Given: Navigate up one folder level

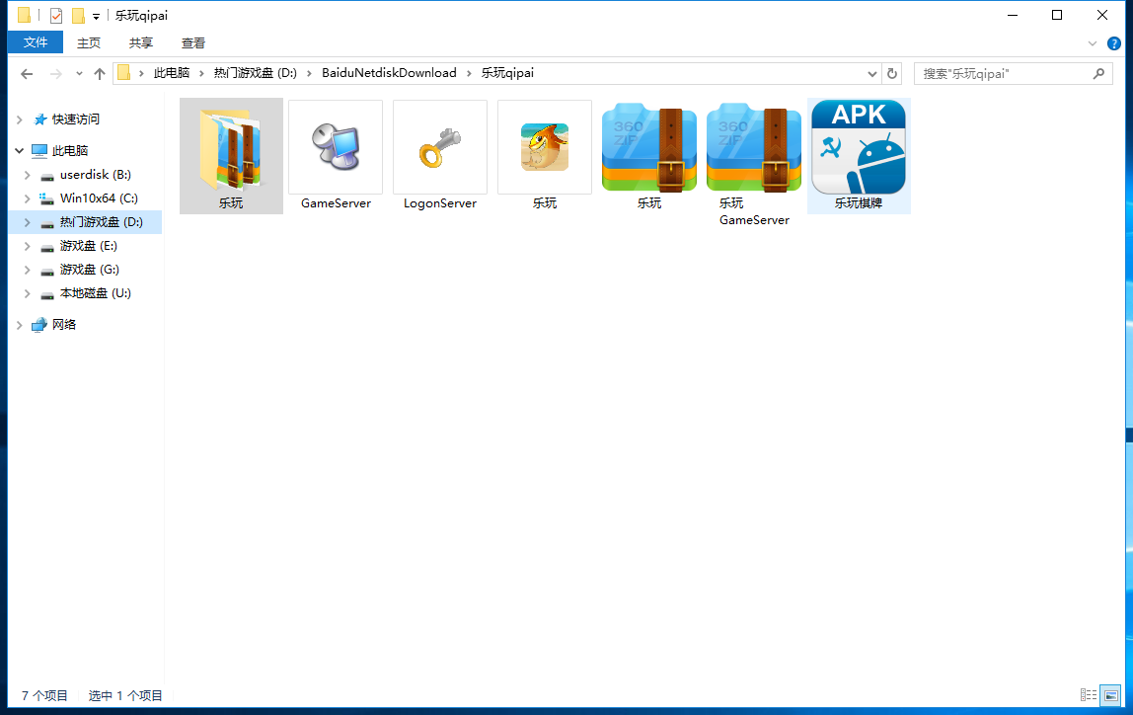Looking at the screenshot, I should [x=100, y=73].
